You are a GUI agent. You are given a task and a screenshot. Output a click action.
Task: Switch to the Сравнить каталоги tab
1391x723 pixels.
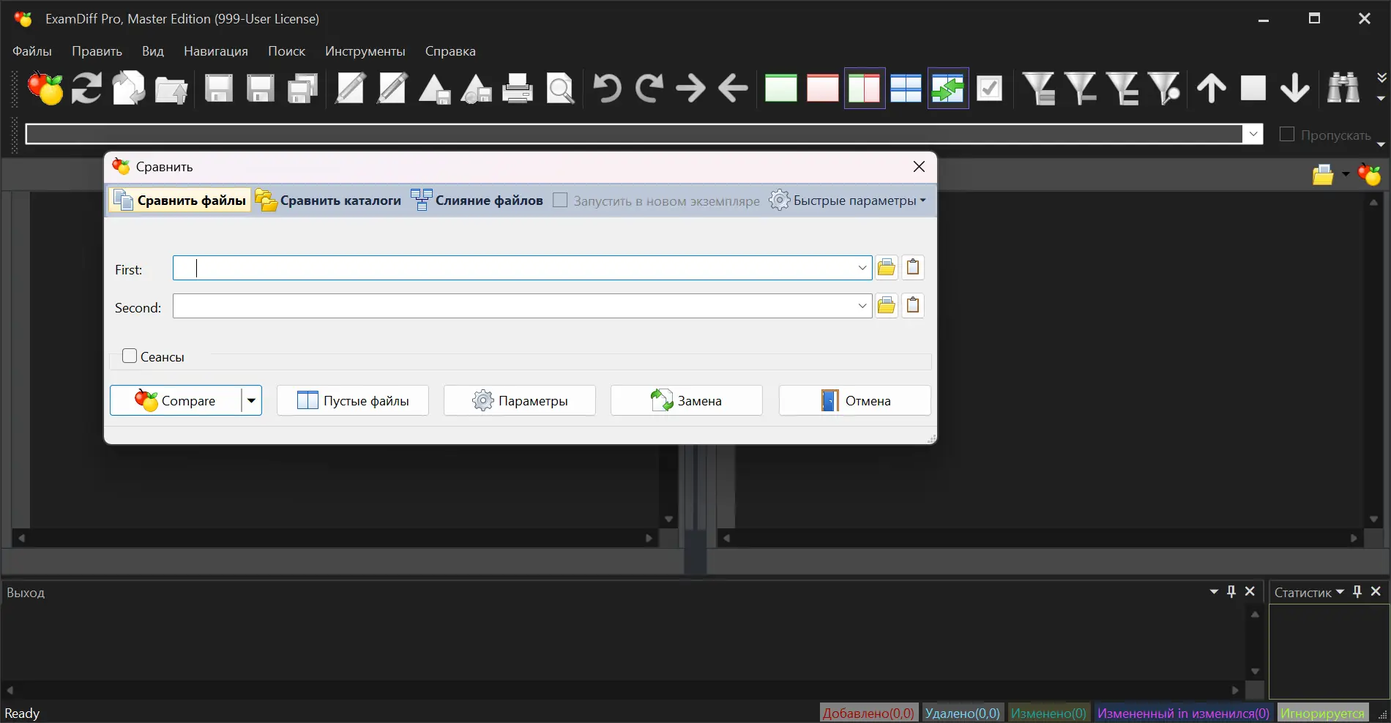click(328, 200)
